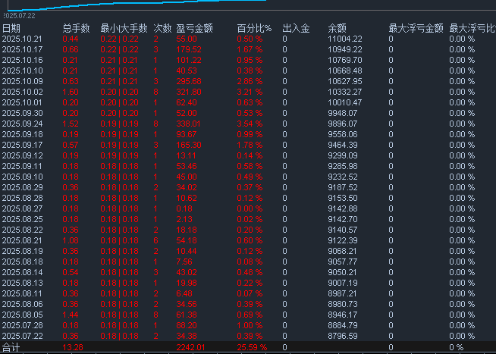The height and width of the screenshot is (354, 496).
Task: Click the 2025.10.02 date cell
Action: [22, 92]
